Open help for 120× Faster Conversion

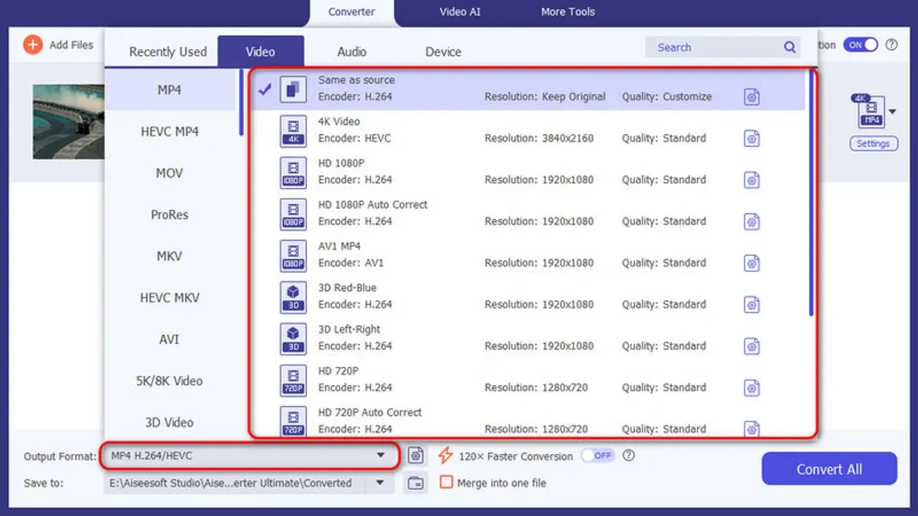[x=629, y=456]
